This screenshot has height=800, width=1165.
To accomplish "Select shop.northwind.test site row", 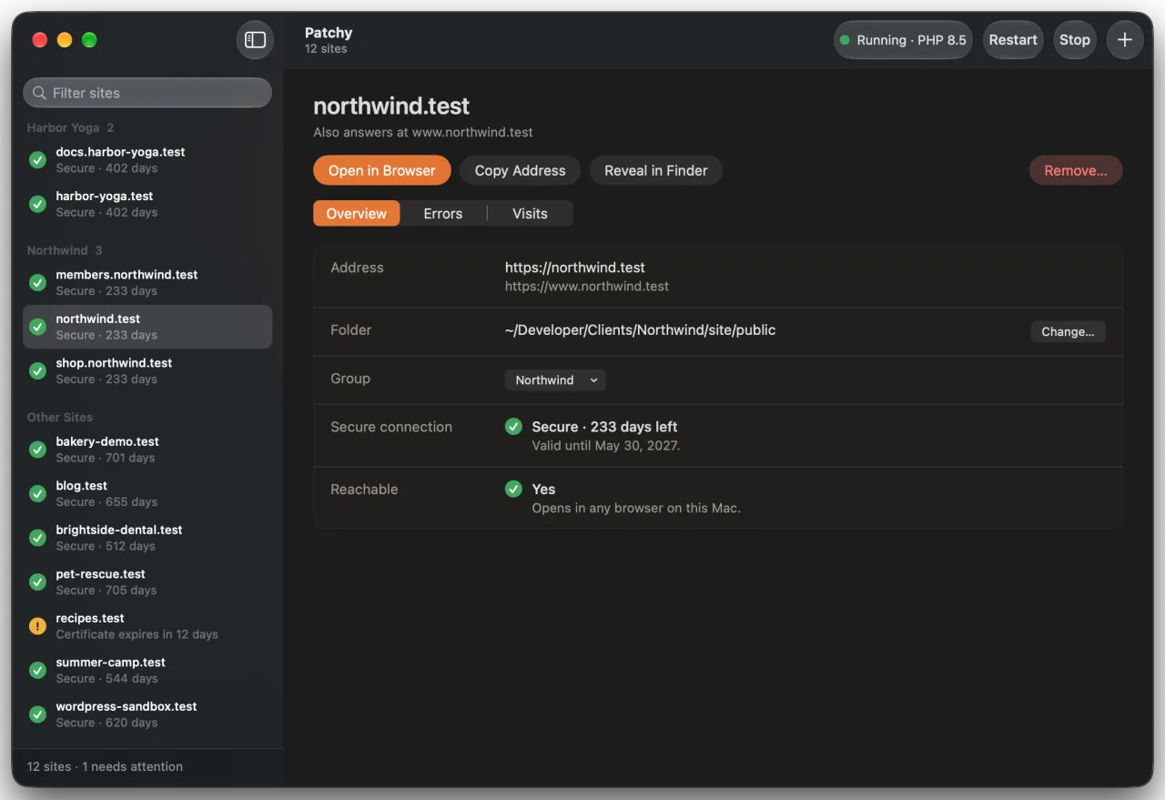I will point(147,370).
